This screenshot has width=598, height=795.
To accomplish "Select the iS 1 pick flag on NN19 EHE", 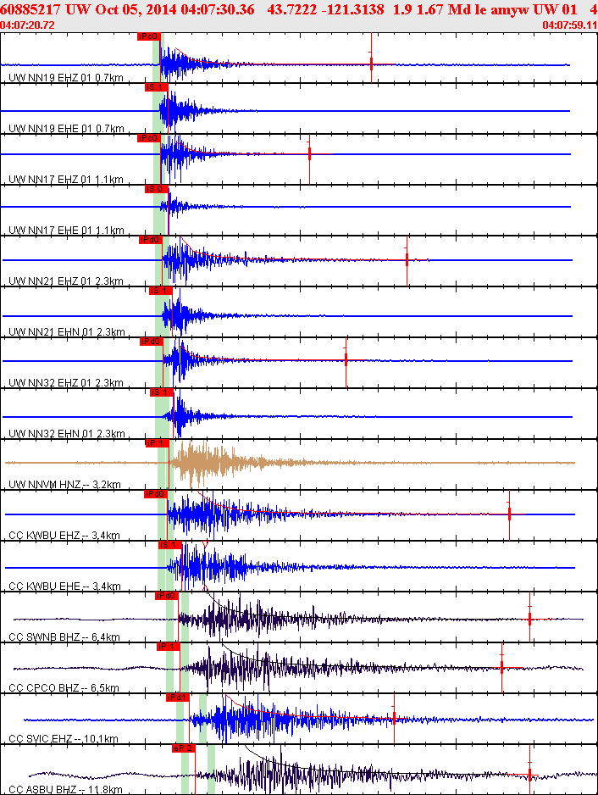I will point(156,87).
